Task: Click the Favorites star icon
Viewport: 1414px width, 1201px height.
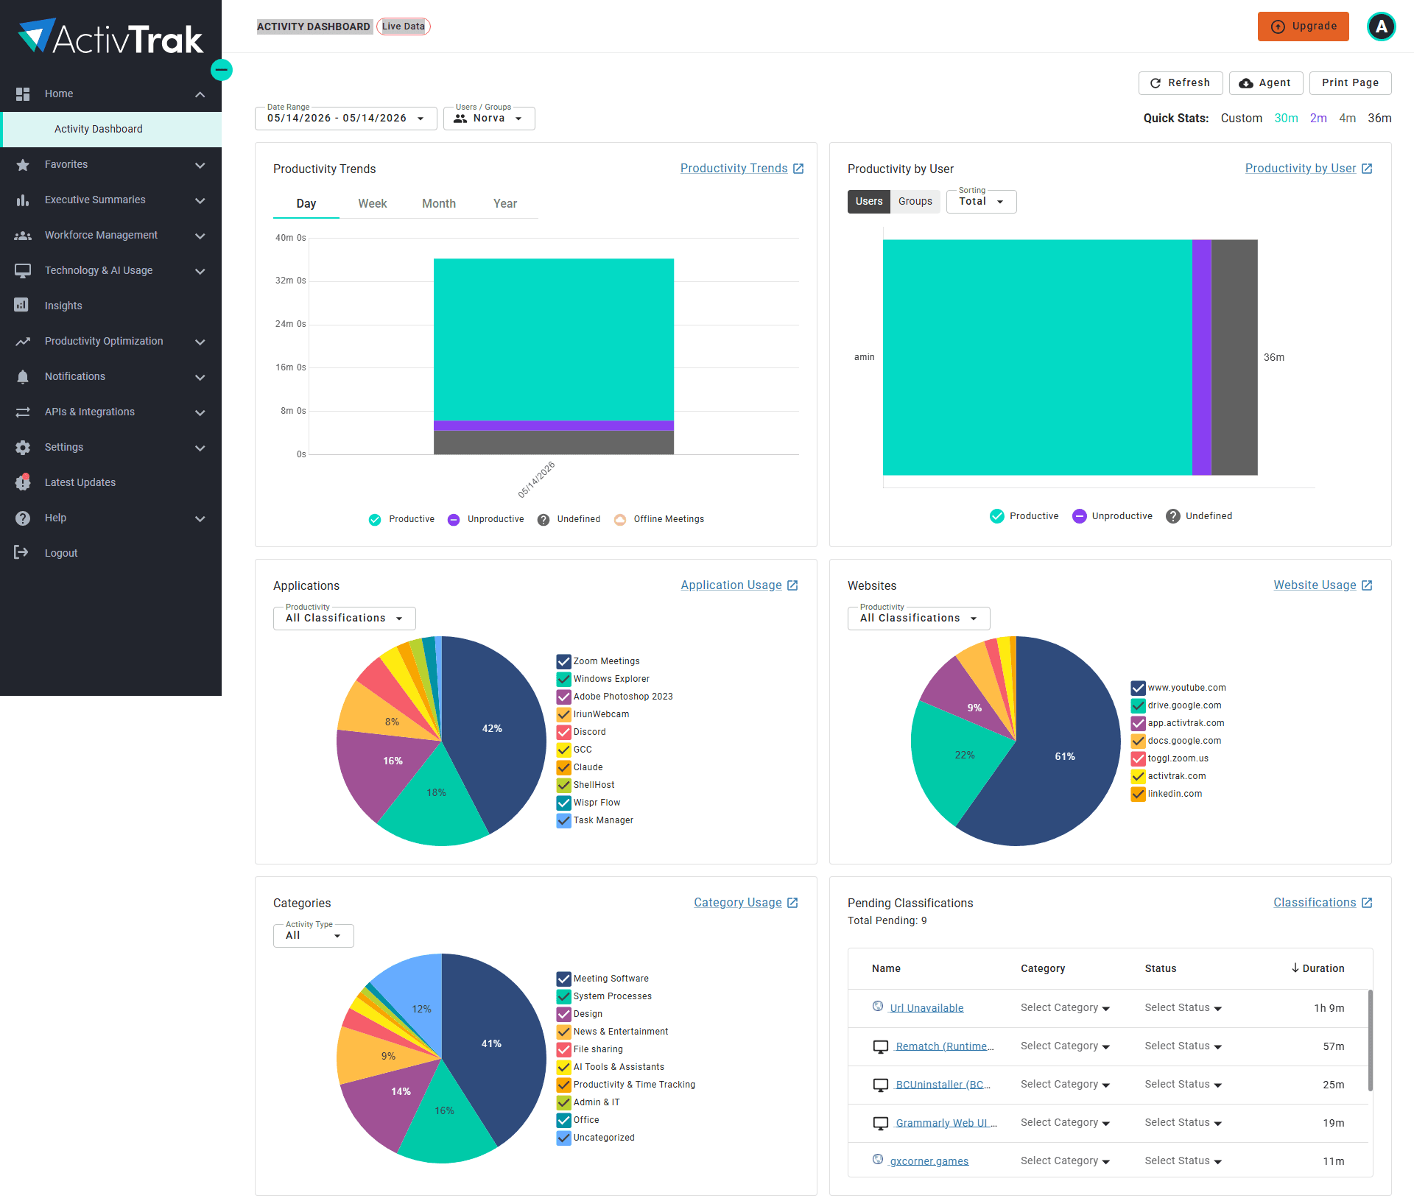Action: (23, 164)
